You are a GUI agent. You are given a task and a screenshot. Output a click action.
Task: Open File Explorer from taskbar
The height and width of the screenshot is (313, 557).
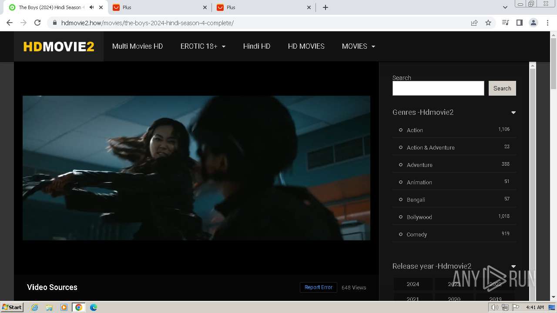[x=49, y=307]
